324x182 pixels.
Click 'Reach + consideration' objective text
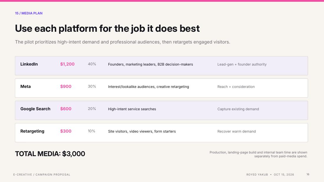point(236,87)
